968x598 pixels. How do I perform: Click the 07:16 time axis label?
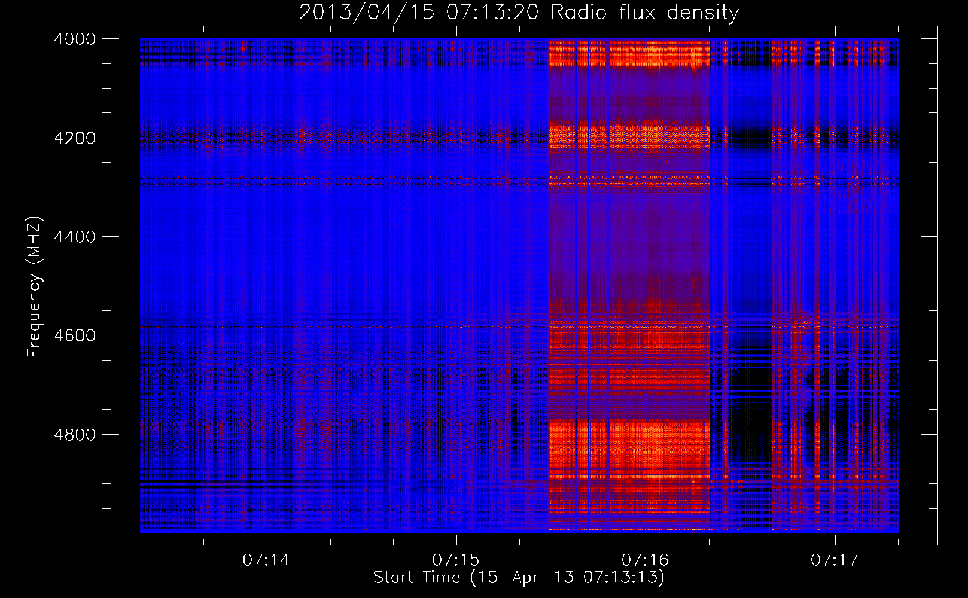point(645,560)
